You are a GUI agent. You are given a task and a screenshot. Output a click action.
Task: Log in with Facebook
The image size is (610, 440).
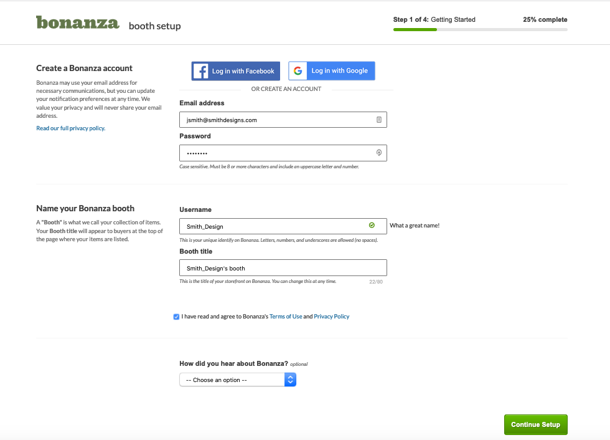coord(236,71)
